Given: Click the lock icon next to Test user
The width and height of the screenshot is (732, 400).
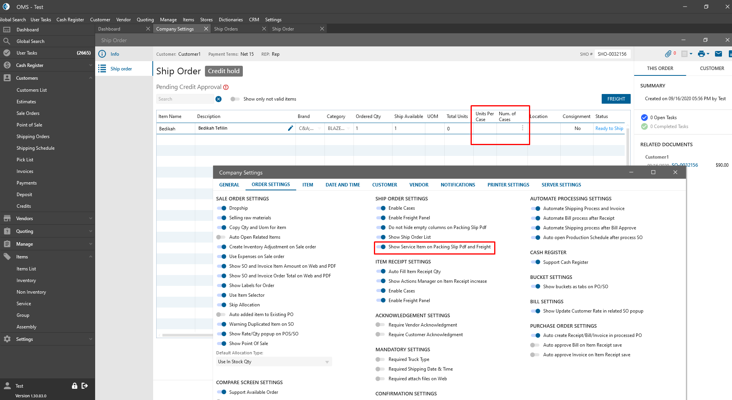Looking at the screenshot, I should (75, 386).
